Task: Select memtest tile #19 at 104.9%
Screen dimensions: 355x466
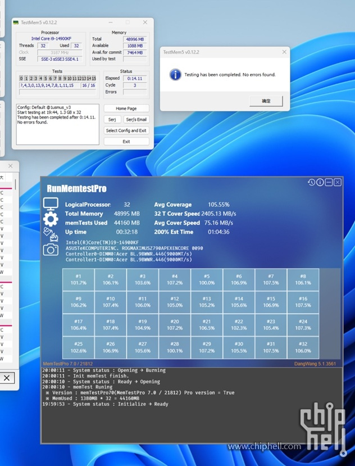Action: click(x=143, y=325)
